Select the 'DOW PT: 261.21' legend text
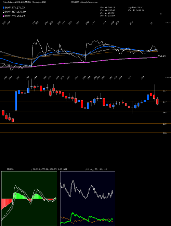The height and width of the screenshot is (226, 171). 15,16
